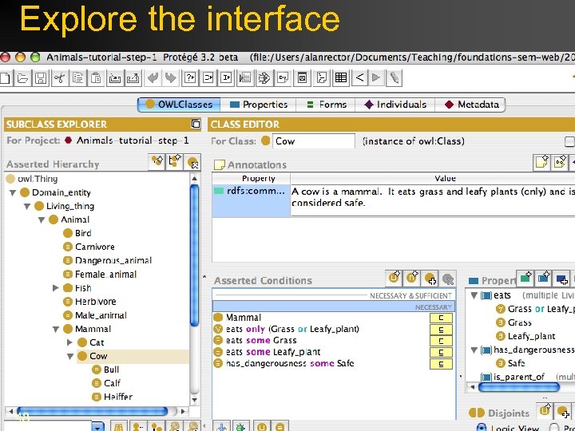Open a project via the folder icon
The width and height of the screenshot is (575, 431).
[22, 78]
